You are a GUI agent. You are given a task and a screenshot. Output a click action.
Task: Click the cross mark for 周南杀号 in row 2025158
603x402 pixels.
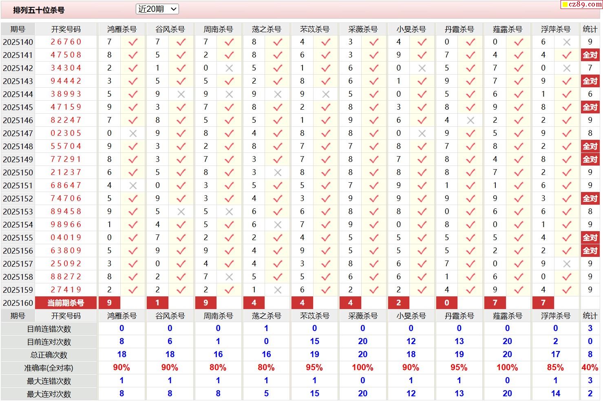pos(229,277)
